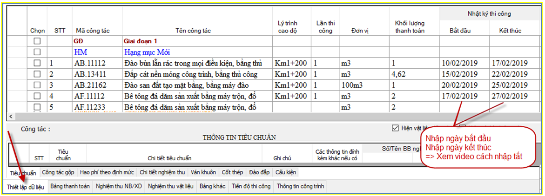Select the AF.11233 code cell
This screenshot has width=545, height=196.
[97, 107]
